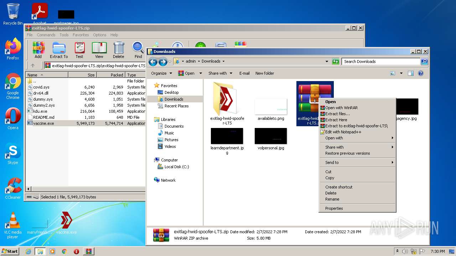Open Internet Explorer from taskbar

click(x=28, y=251)
